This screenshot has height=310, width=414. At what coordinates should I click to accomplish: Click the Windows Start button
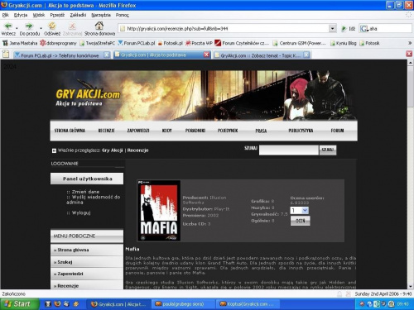[x=19, y=304]
